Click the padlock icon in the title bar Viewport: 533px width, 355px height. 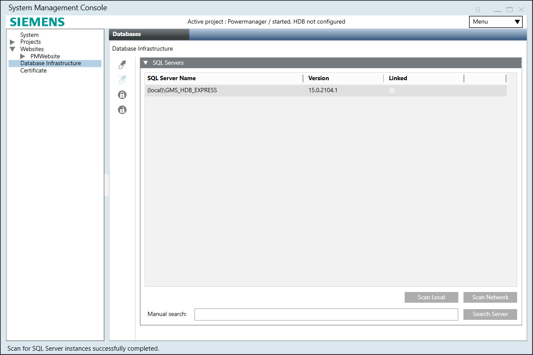[x=478, y=9]
